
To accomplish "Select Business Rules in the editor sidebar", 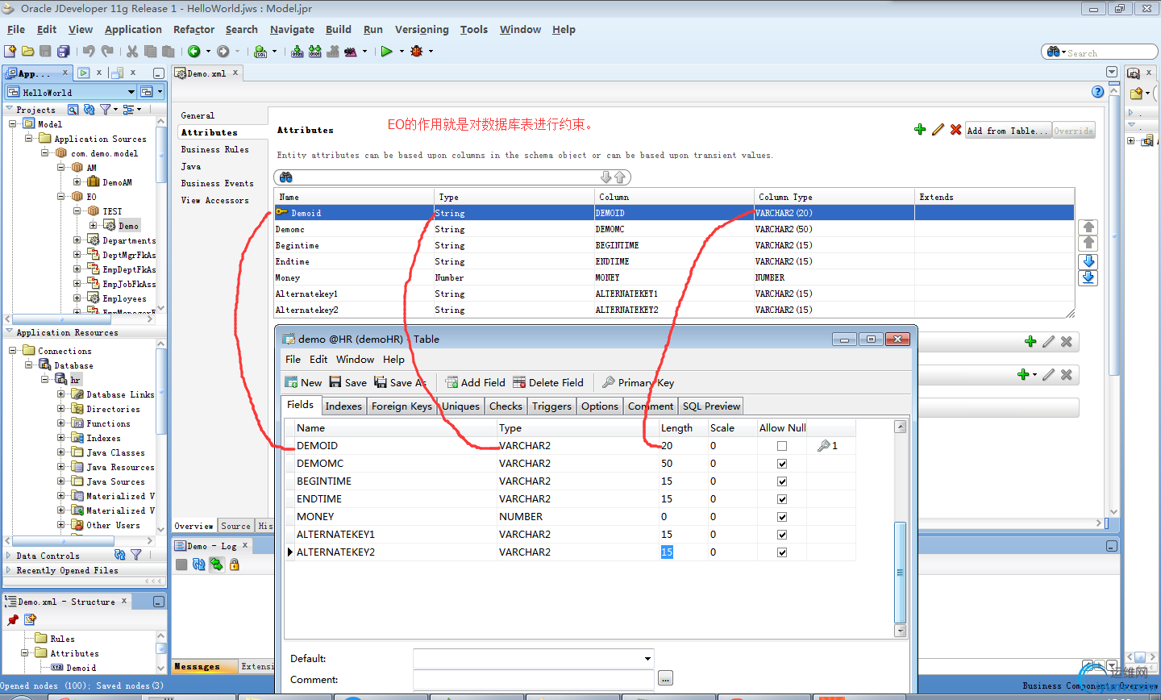I will point(214,149).
